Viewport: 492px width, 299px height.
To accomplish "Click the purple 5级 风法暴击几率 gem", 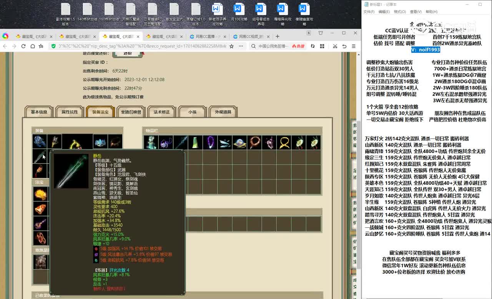I will pos(96,255).
